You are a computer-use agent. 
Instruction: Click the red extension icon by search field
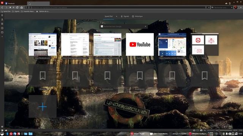[x=236, y=8]
